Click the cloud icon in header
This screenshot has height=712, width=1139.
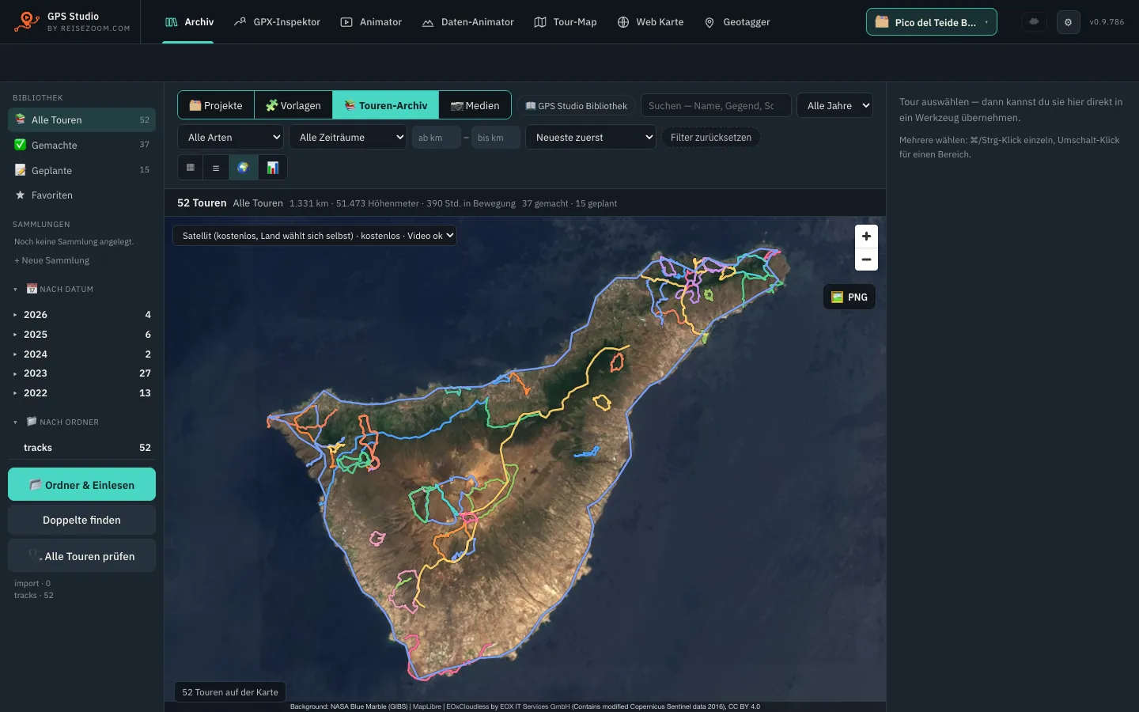point(1034,22)
